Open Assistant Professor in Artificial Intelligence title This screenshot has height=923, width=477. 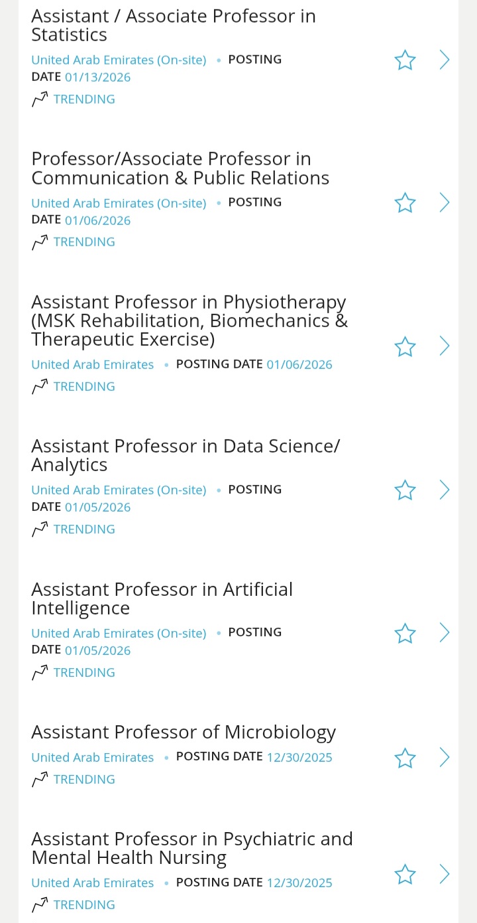click(x=162, y=599)
